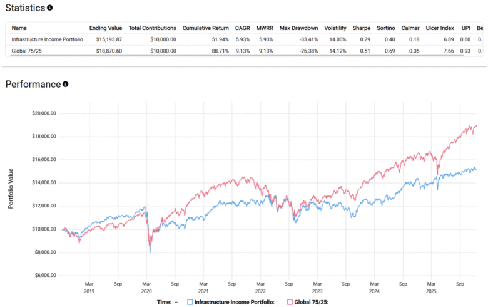Click the Total Contributions column header
488x307 pixels.
tap(152, 28)
